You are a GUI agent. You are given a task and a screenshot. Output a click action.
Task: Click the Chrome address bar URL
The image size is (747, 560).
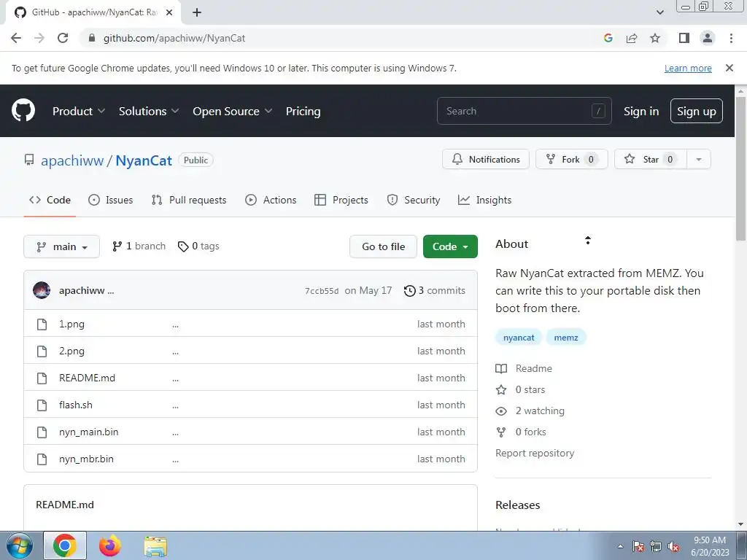(174, 38)
